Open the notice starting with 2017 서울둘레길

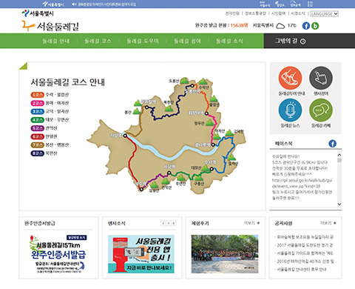pyautogui.click(x=305, y=245)
